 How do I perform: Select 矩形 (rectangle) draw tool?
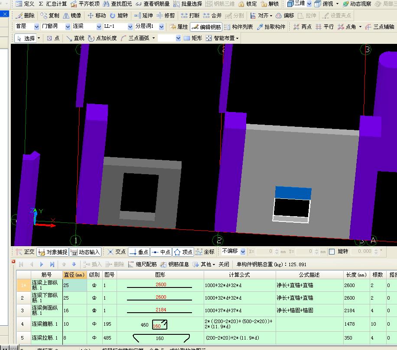coord(193,38)
